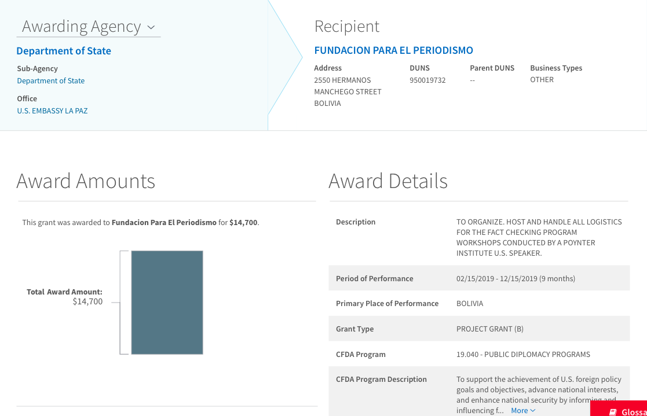This screenshot has height=416, width=647.
Task: Open the FUNDACION PARA EL PERIODISMO recipient link
Action: click(x=393, y=50)
